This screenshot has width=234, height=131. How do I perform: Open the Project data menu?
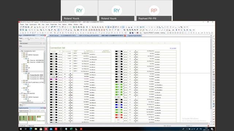point(54,24)
